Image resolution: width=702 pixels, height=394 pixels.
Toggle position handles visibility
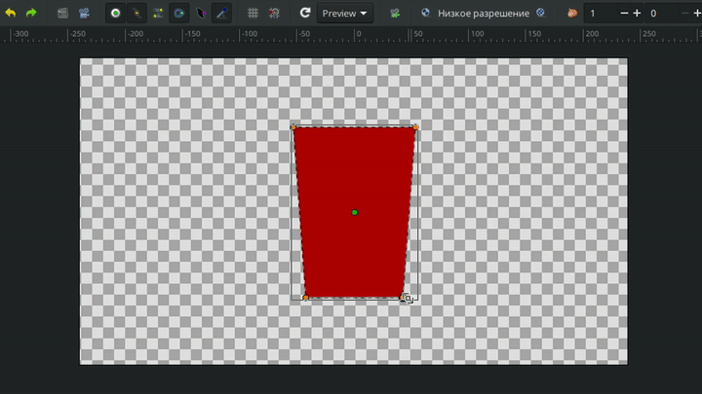coord(115,14)
